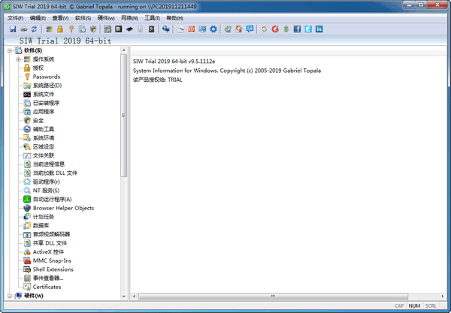Click the Save (floppy disk) toolbar icon
Screen dimensions: 451x313
(13, 29)
